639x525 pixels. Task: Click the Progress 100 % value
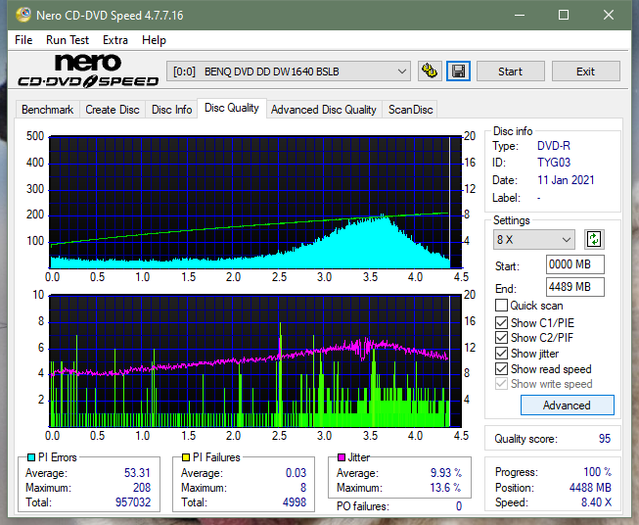click(x=598, y=472)
